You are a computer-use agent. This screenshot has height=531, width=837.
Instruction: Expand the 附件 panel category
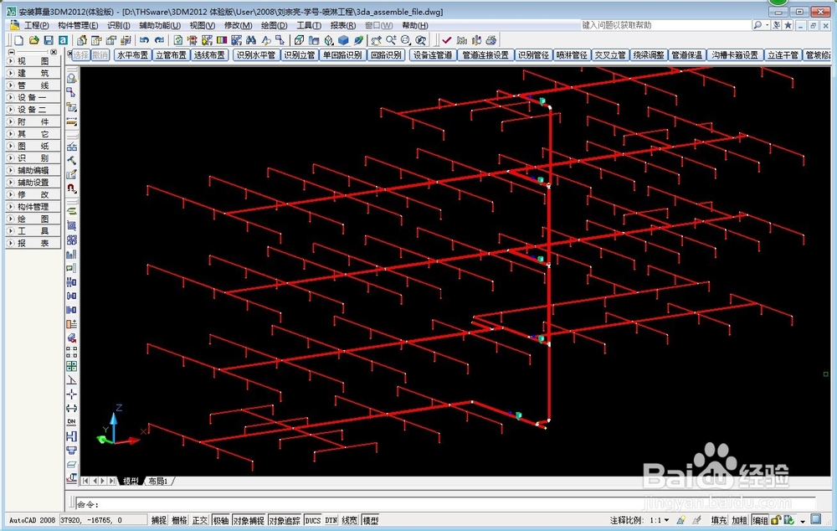click(x=33, y=121)
